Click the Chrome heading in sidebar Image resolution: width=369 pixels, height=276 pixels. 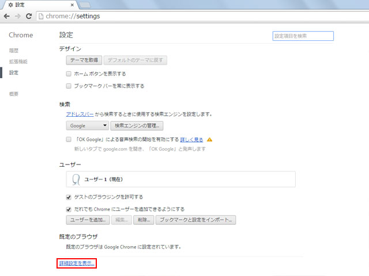point(21,35)
